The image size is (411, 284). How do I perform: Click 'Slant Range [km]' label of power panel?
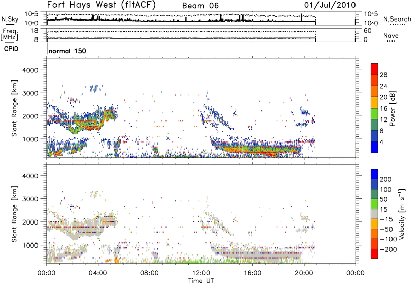click(x=14, y=108)
